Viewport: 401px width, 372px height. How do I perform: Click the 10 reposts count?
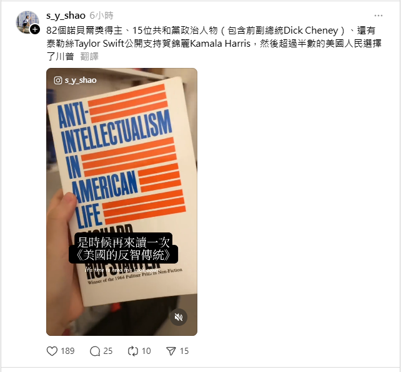(146, 351)
